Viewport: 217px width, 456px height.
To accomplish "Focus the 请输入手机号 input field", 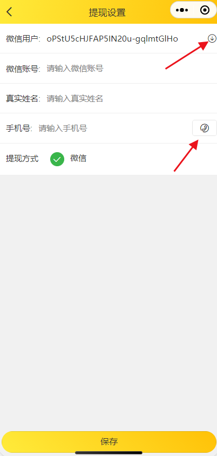I will 114,128.
